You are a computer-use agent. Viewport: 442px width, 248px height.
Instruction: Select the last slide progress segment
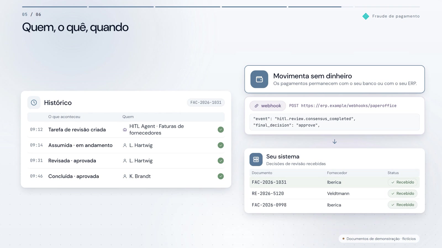[x=387, y=7]
